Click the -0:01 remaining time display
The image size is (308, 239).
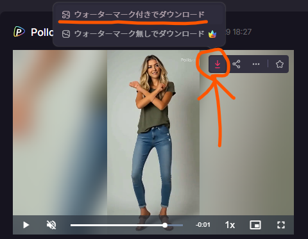click(203, 225)
